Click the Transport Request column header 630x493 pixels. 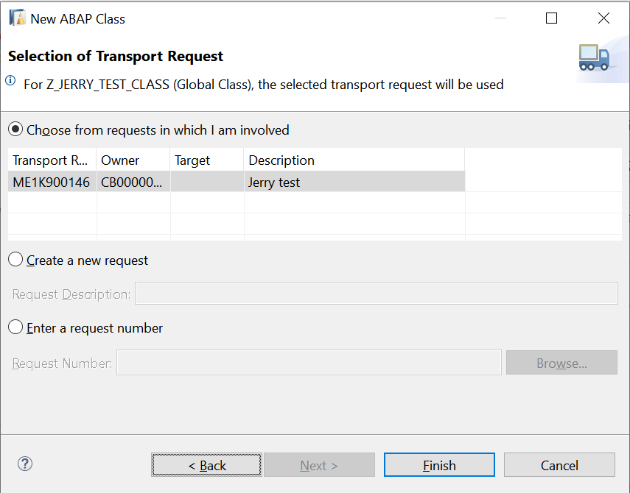tap(51, 160)
